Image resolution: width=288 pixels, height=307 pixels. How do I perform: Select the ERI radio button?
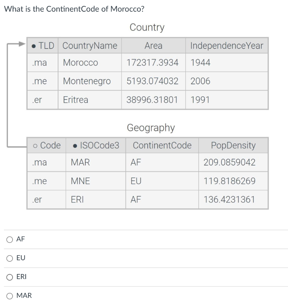pos(9,277)
